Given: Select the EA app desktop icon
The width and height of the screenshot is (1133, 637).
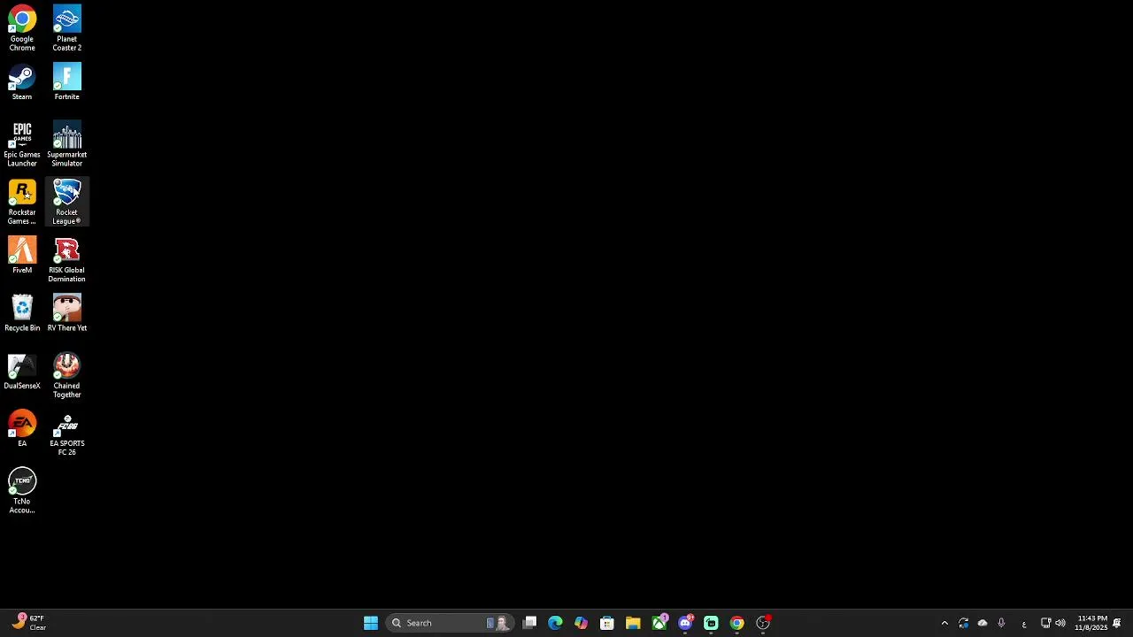Looking at the screenshot, I should click(x=22, y=429).
